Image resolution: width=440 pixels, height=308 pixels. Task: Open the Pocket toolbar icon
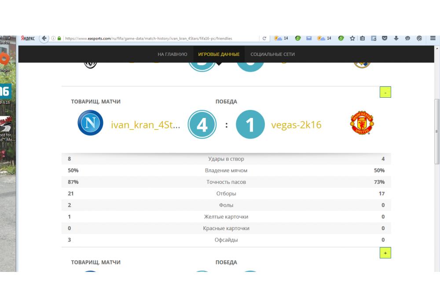click(x=385, y=38)
